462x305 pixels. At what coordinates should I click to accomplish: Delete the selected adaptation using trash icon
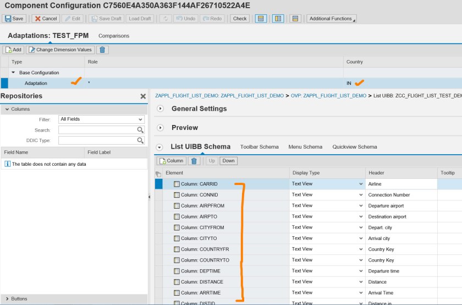pyautogui.click(x=103, y=50)
